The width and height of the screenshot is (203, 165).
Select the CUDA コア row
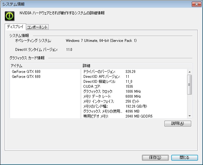(x=135, y=87)
